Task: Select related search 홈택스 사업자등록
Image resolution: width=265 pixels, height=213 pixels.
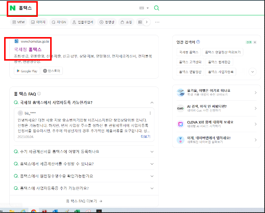Action: coord(221,72)
